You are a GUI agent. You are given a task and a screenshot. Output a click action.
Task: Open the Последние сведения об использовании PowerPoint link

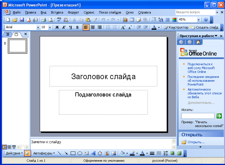[203, 81]
